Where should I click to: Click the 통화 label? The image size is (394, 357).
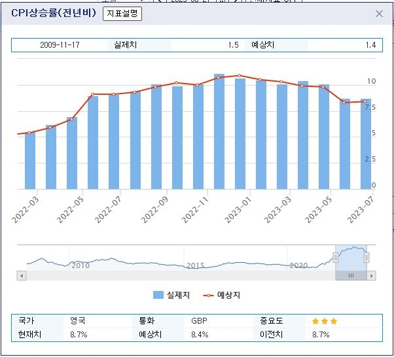point(147,320)
